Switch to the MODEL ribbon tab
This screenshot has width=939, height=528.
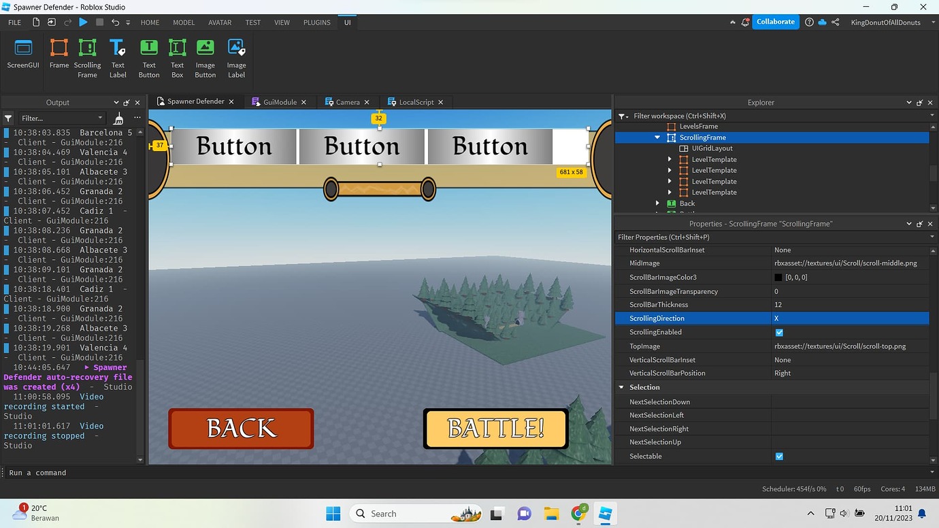(183, 22)
